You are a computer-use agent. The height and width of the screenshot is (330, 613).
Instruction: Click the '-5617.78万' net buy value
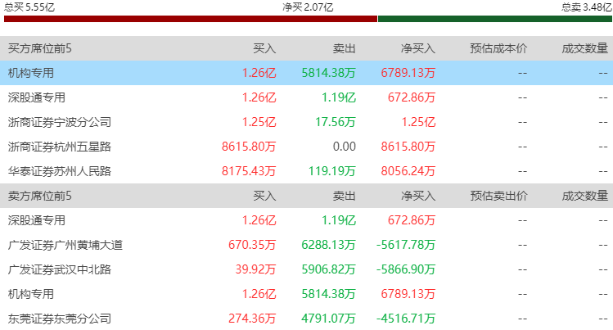pyautogui.click(x=406, y=245)
